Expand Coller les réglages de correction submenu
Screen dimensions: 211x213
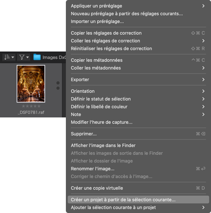coord(138,41)
